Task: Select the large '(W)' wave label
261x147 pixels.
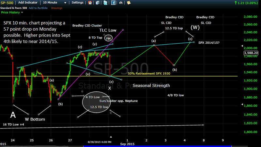Action: tap(195, 27)
